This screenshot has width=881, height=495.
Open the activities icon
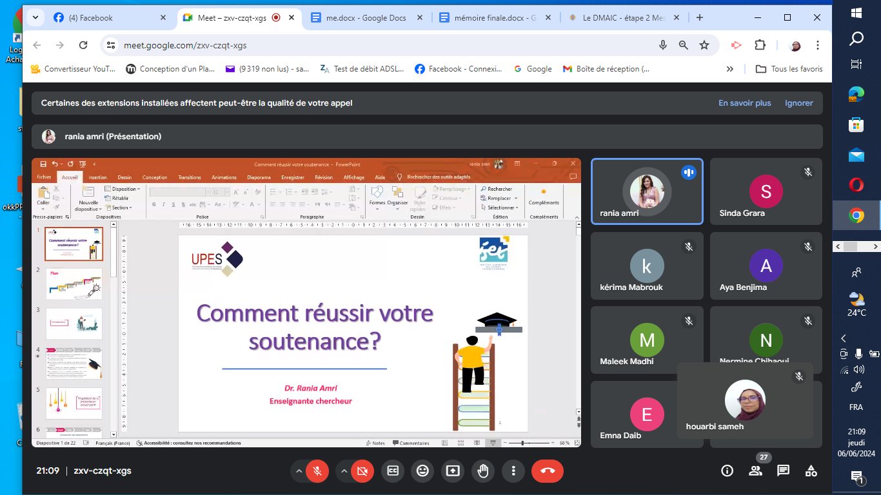click(811, 471)
